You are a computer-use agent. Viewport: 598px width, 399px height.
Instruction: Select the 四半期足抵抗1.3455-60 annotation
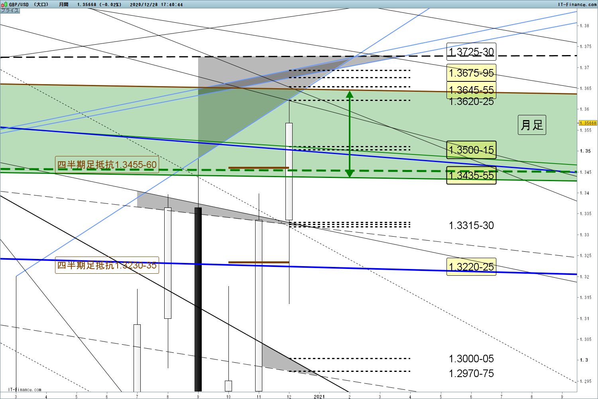107,165
